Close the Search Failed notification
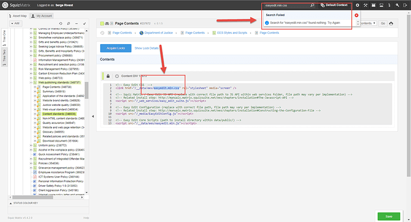411x222 pixels. coord(356,15)
